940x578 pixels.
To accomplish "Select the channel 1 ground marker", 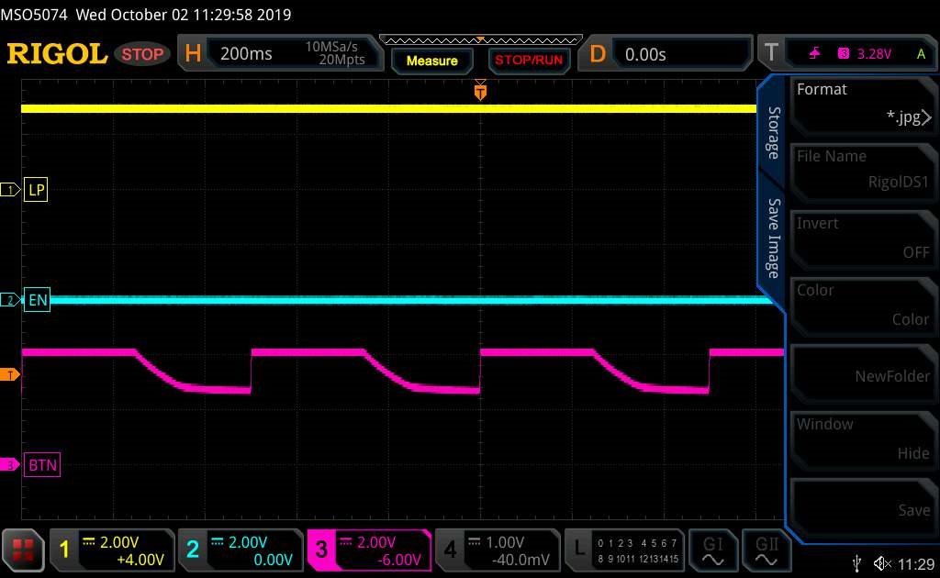I will 9,190.
